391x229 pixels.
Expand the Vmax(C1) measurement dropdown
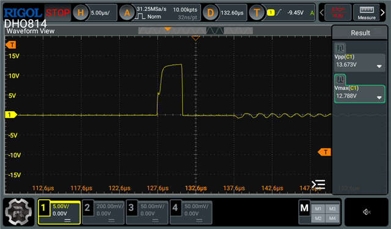(x=379, y=98)
